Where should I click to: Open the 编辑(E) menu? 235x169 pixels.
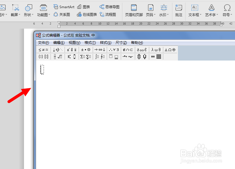(x=59, y=43)
